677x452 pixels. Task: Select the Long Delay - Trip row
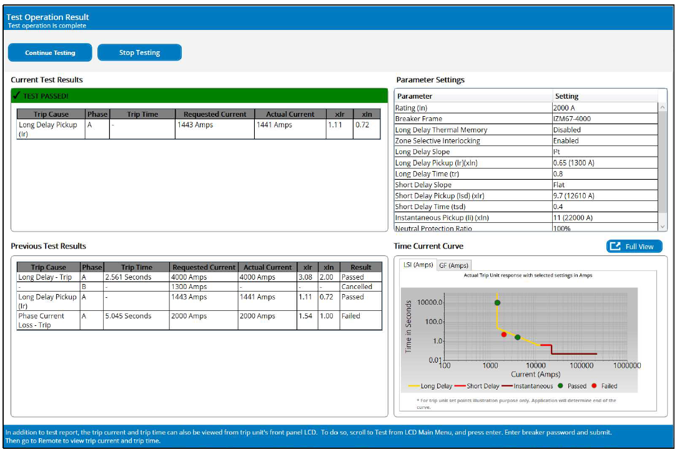[199, 277]
